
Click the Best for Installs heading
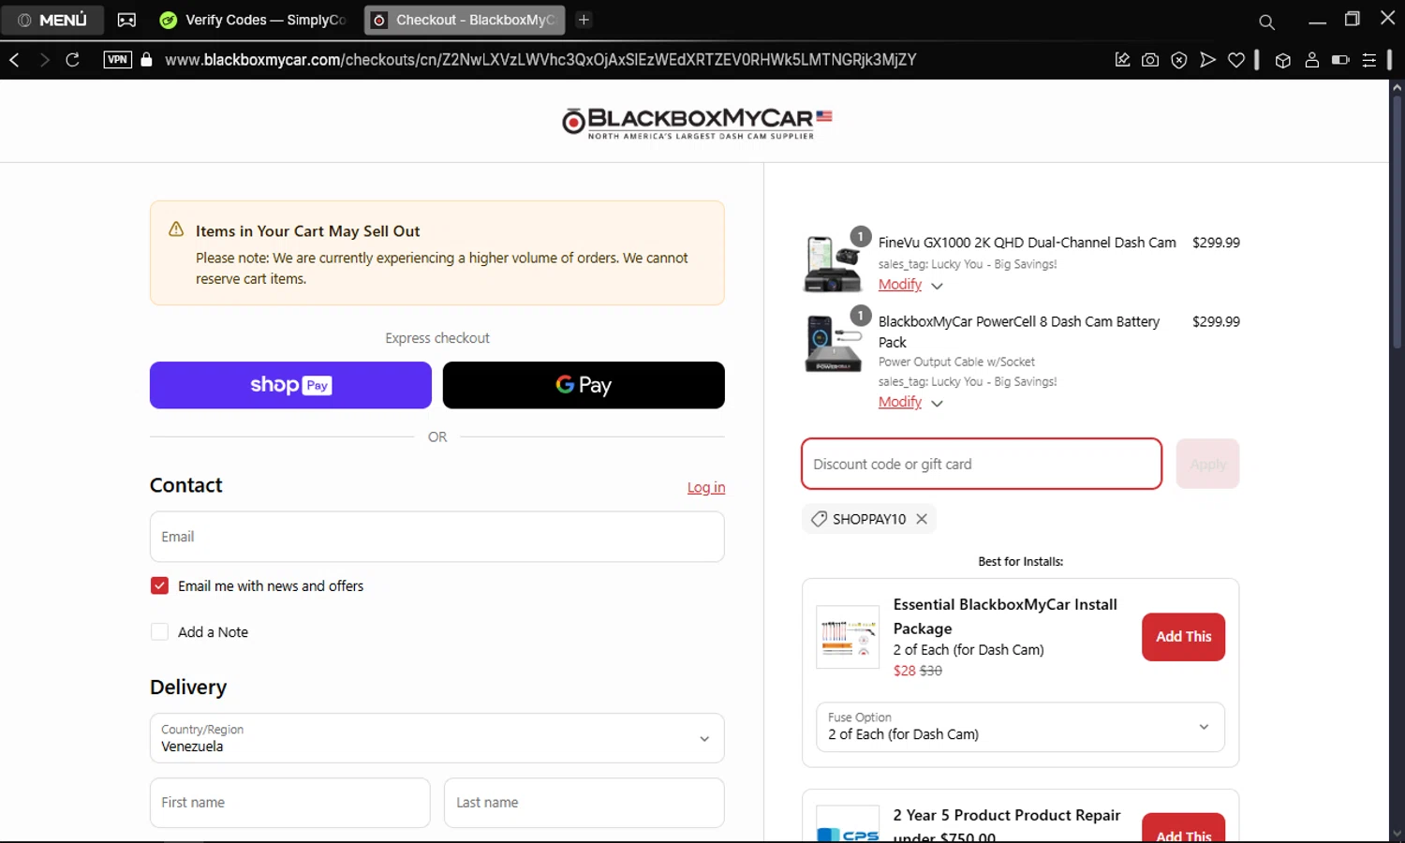[1021, 562]
